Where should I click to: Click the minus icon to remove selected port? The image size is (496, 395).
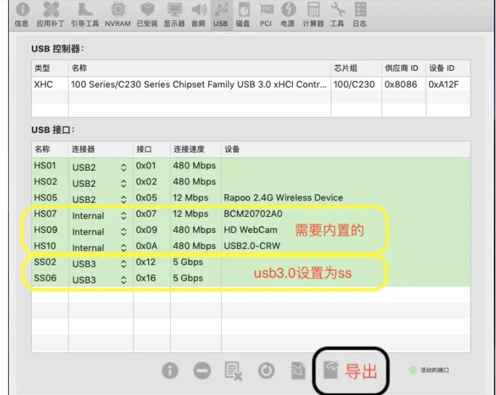click(202, 371)
